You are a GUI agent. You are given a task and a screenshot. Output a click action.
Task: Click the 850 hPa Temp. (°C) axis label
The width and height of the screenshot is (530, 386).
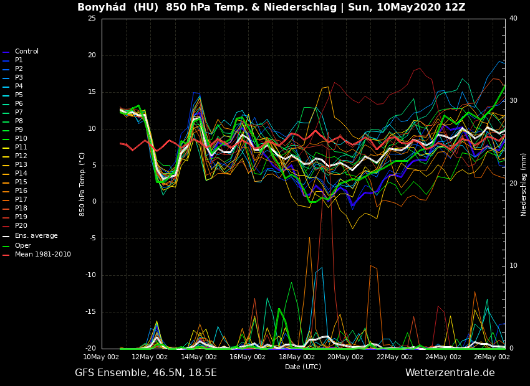click(82, 184)
